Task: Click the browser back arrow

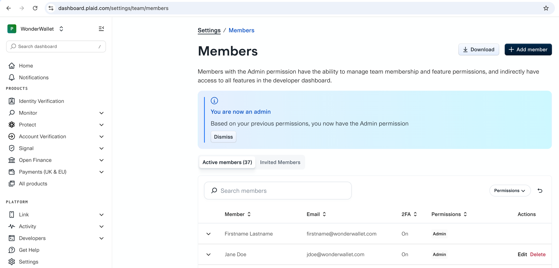Action: (9, 8)
